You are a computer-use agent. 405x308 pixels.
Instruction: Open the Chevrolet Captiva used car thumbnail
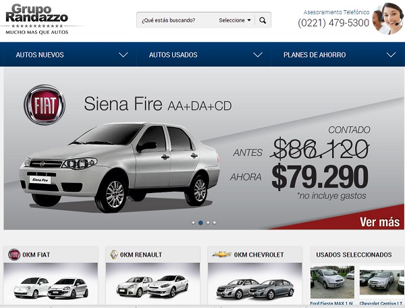click(x=382, y=283)
